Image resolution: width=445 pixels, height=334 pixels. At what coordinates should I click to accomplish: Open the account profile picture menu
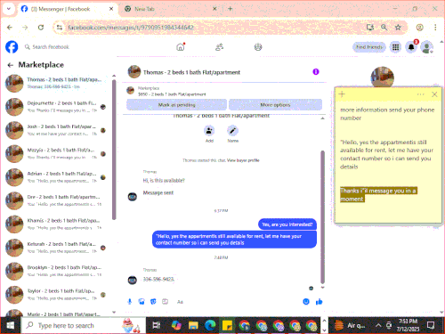click(x=426, y=47)
